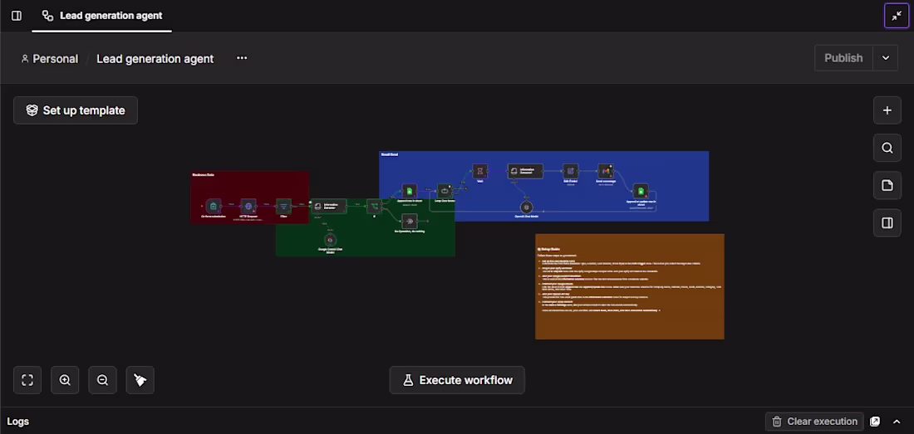Click the Logs panel header label
The width and height of the screenshot is (914, 434).
click(x=18, y=422)
